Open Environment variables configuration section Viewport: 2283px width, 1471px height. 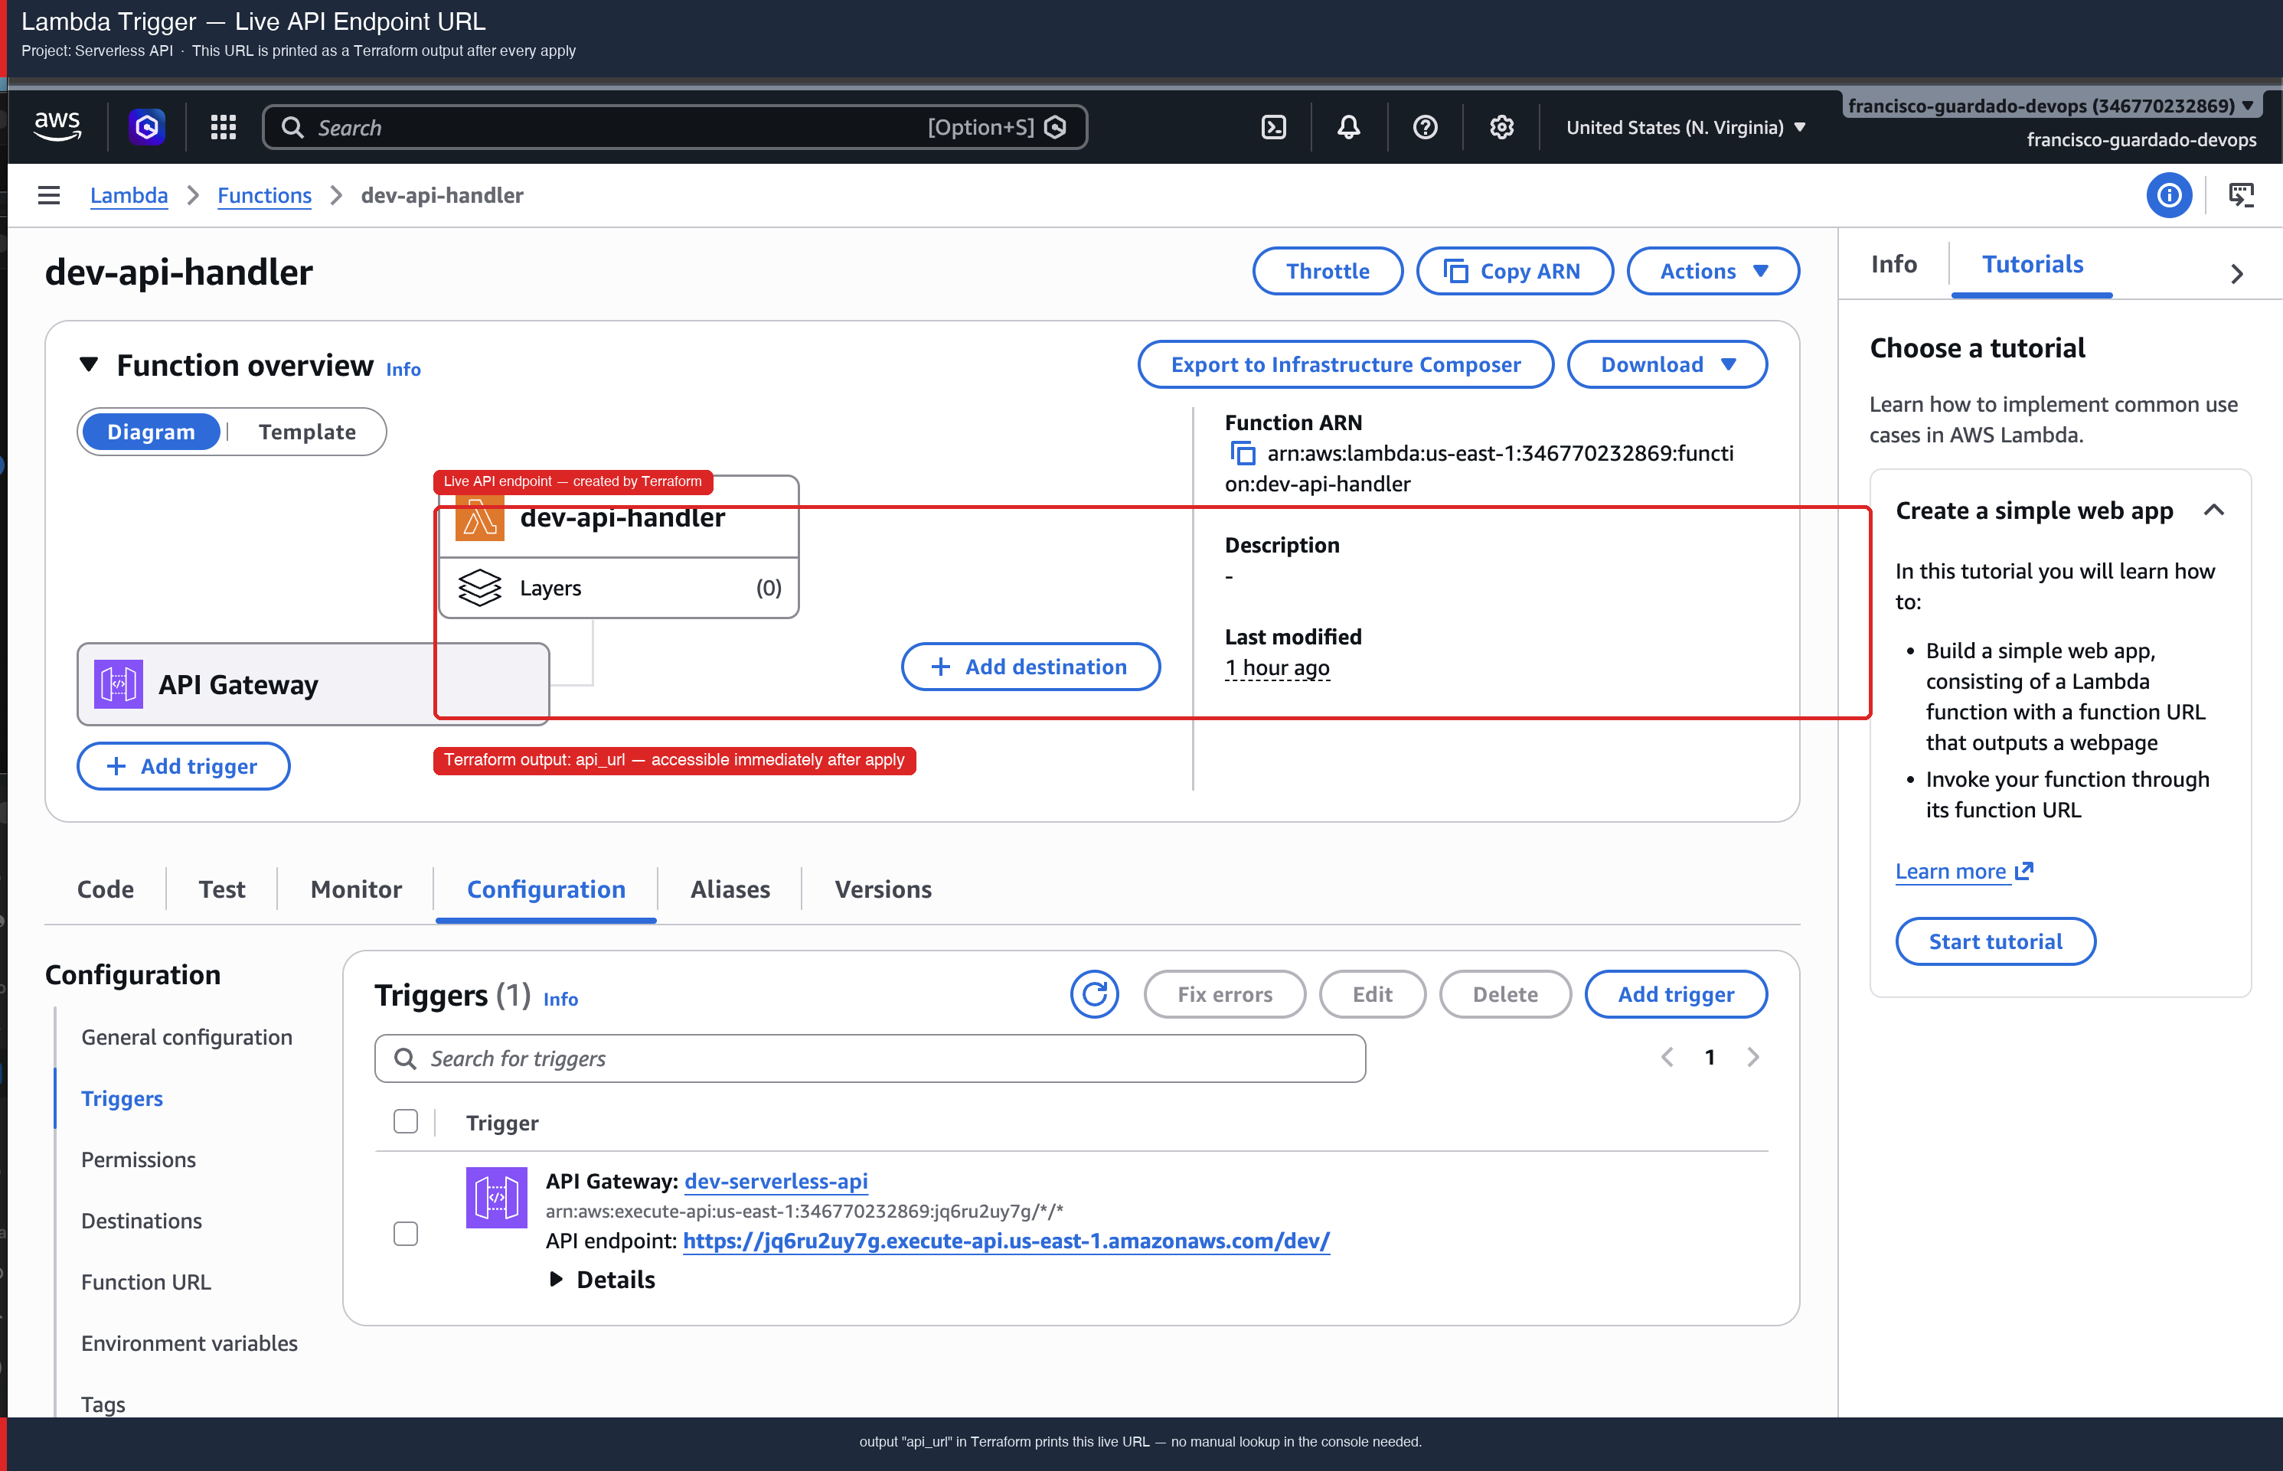coord(189,1343)
